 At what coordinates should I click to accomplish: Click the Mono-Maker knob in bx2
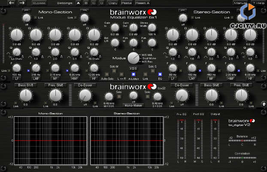pos(133,95)
